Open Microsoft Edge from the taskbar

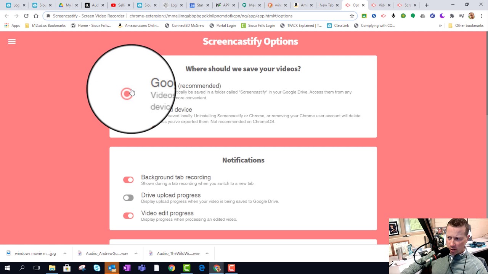point(201,268)
